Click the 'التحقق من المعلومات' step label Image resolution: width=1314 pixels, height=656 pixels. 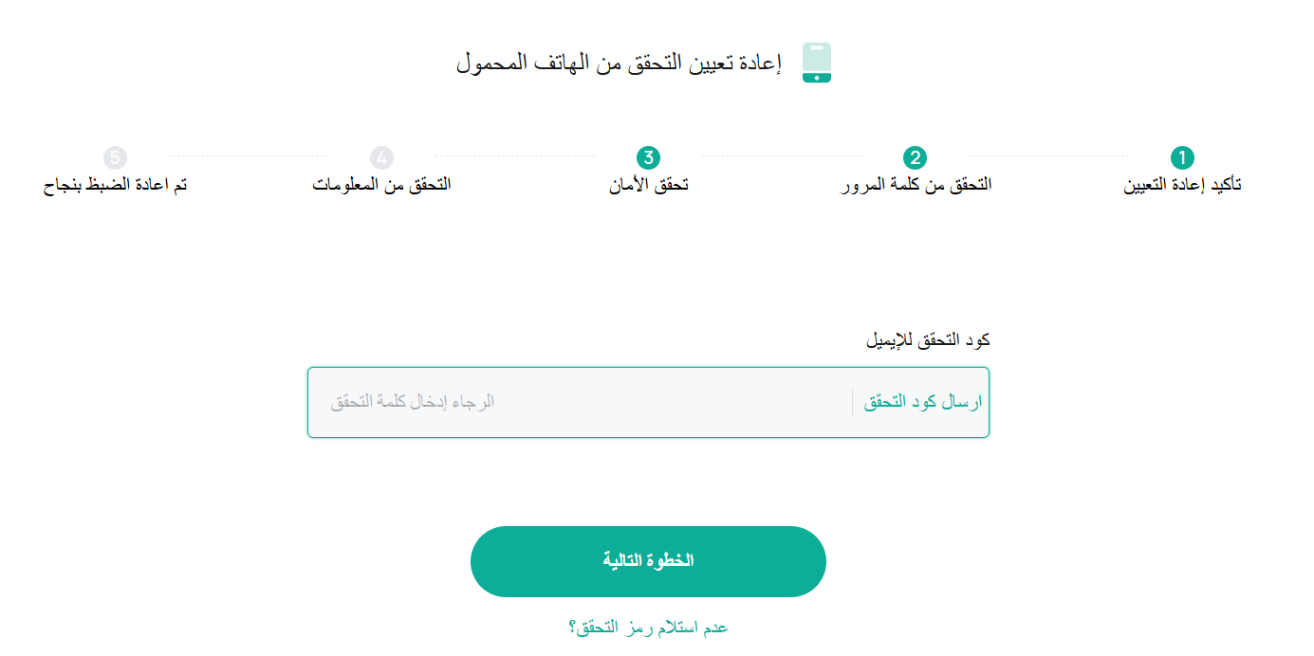tap(381, 185)
